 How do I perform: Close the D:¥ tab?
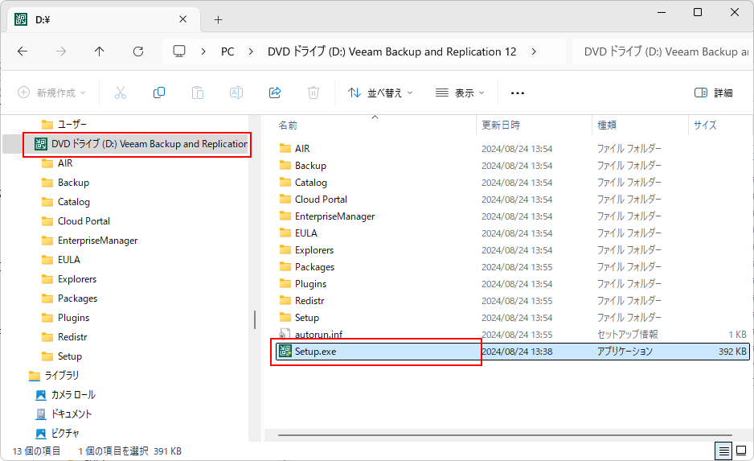click(x=182, y=19)
